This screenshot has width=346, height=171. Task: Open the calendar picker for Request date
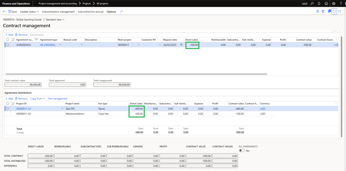click(181, 45)
